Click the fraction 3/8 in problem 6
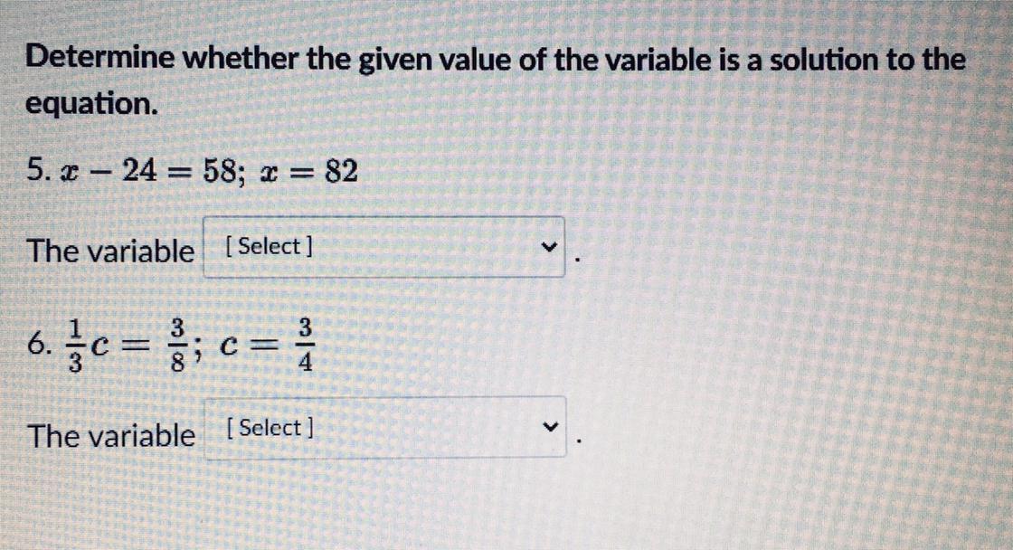The image size is (1013, 550). (x=177, y=346)
